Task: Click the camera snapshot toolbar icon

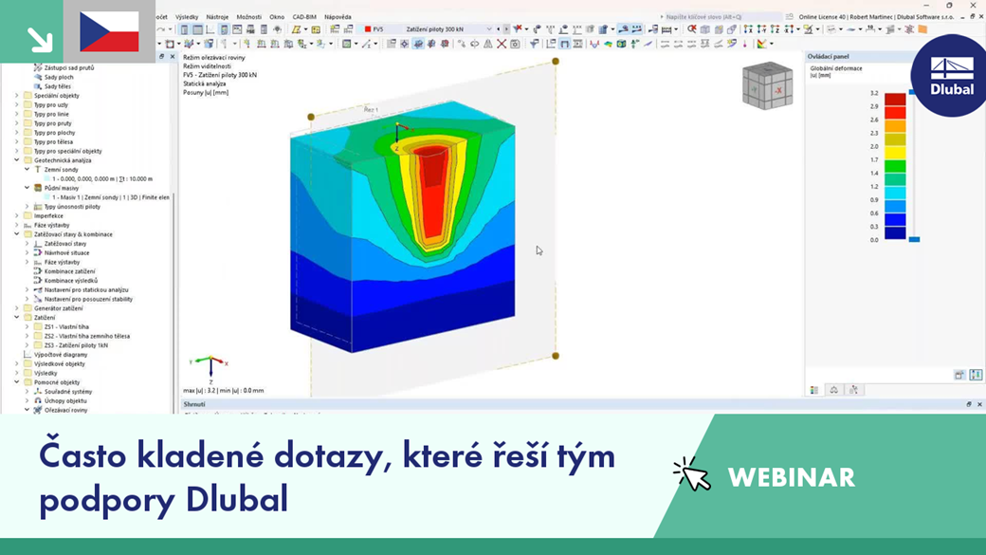Action: tap(515, 44)
